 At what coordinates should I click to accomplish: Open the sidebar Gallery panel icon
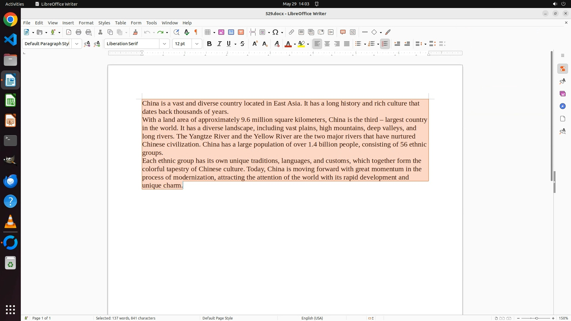tap(562, 94)
